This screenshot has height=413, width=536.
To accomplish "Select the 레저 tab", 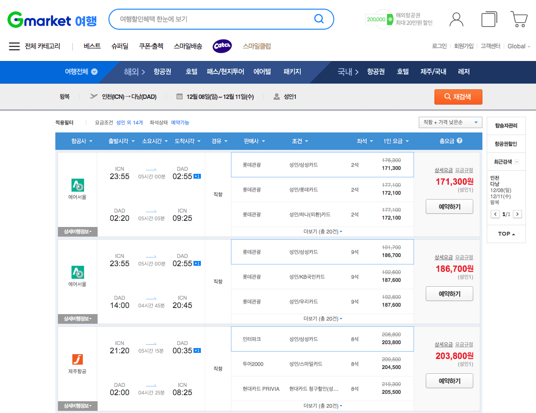I will pyautogui.click(x=464, y=72).
